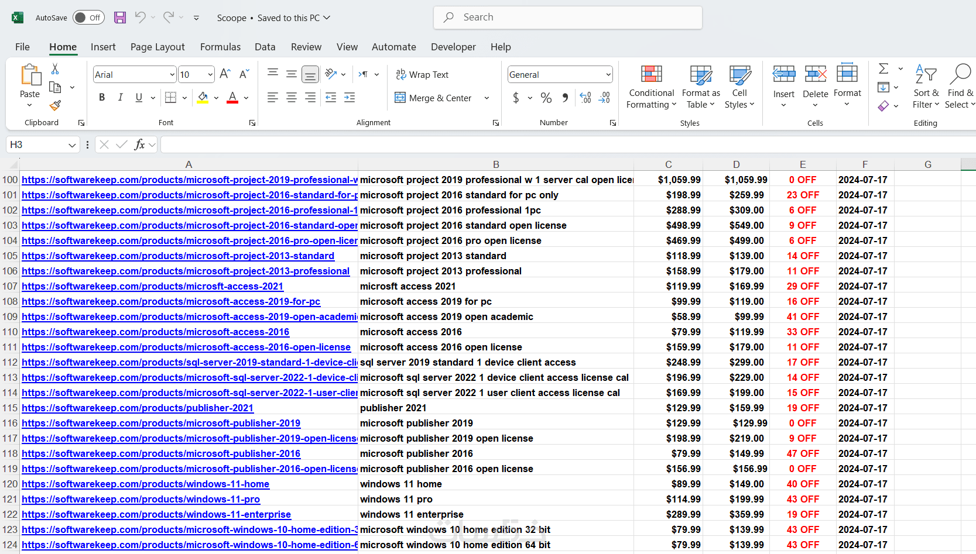Image resolution: width=976 pixels, height=554 pixels.
Task: Apply Percent Style format
Action: point(546,98)
